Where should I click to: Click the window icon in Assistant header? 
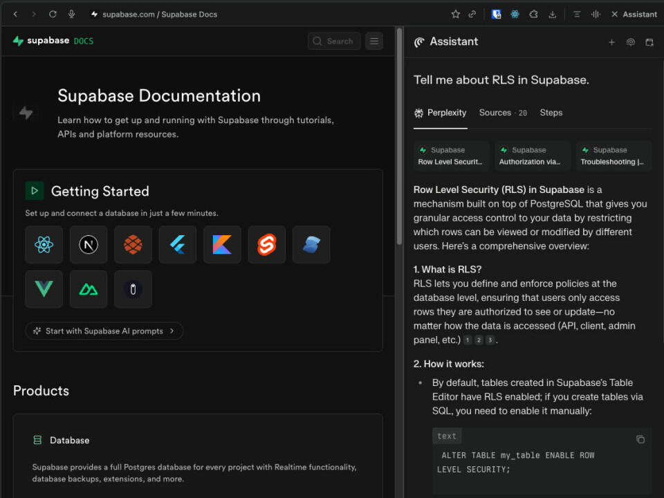(649, 42)
